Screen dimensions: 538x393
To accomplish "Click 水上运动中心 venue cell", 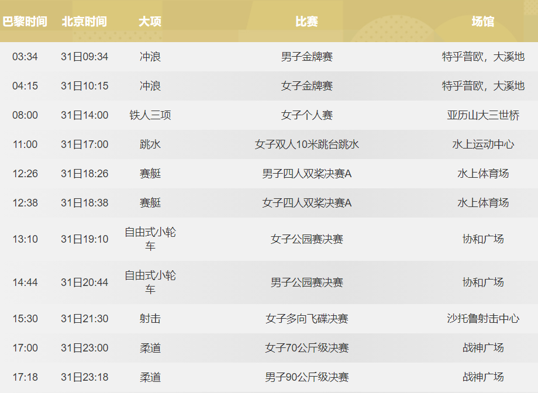I will pyautogui.click(x=483, y=144).
